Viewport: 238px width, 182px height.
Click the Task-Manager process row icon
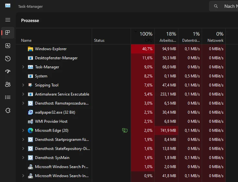point(30,67)
